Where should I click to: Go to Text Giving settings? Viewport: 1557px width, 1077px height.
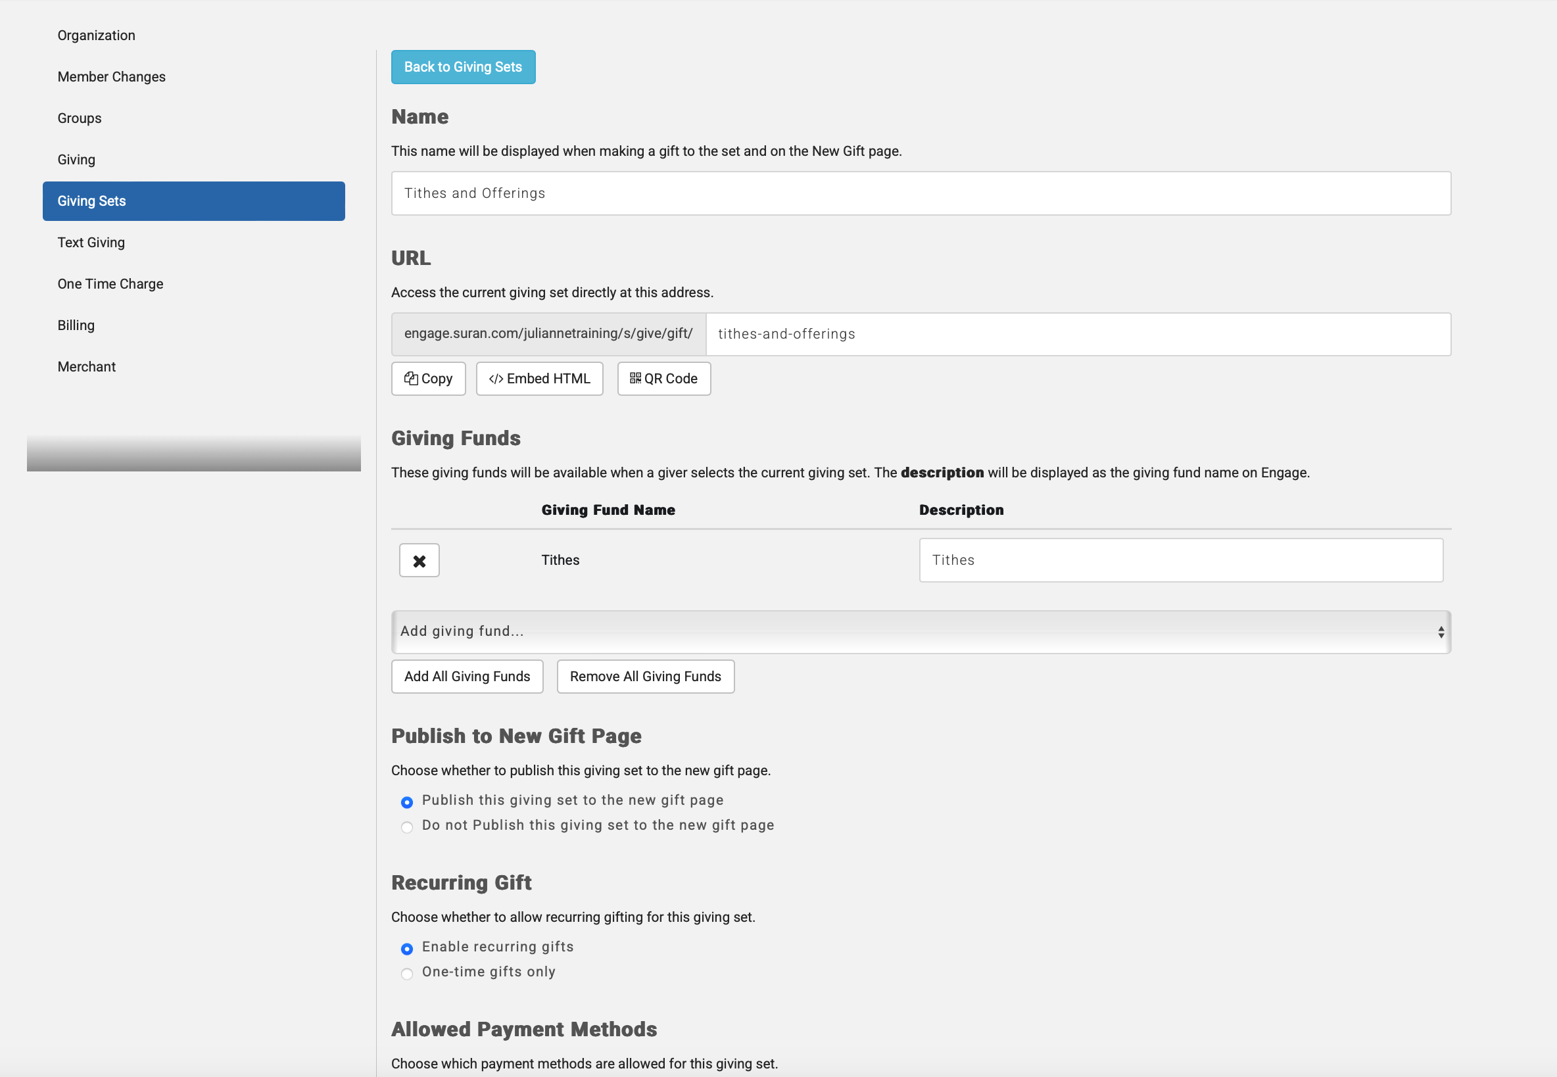pyautogui.click(x=91, y=242)
